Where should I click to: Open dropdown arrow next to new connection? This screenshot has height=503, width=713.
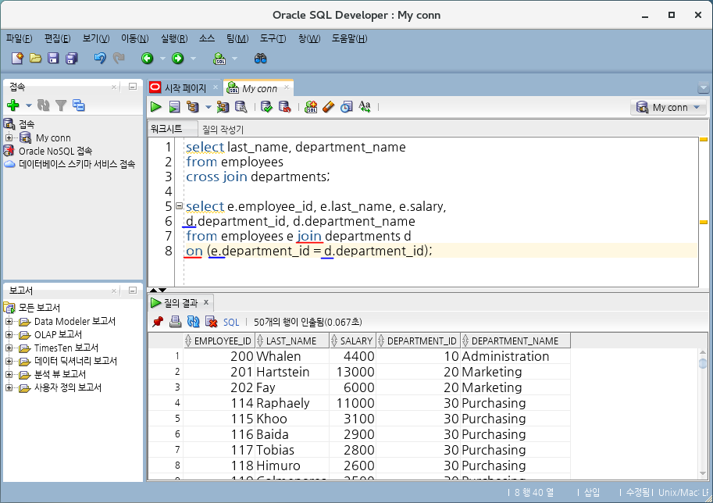(x=28, y=105)
